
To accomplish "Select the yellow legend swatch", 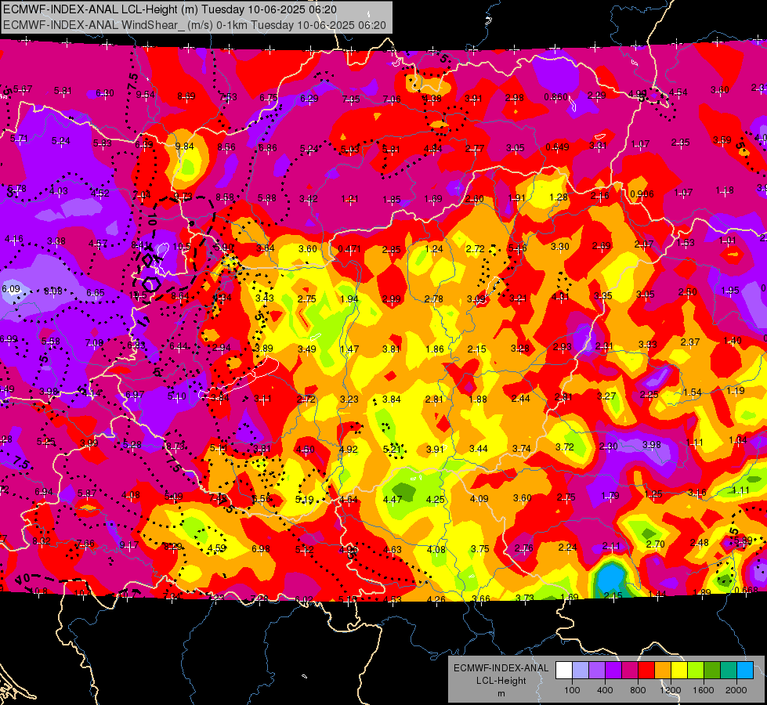I will 679,670.
